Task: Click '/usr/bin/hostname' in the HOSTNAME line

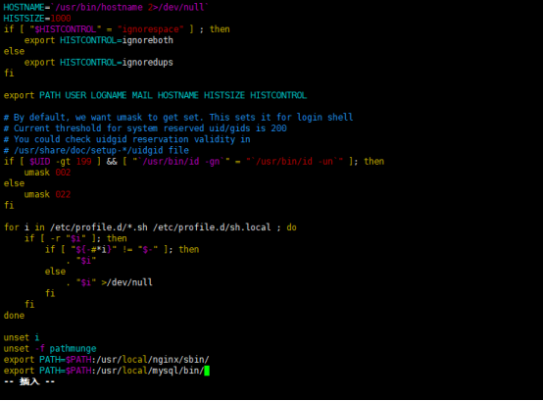Action: pos(99,7)
